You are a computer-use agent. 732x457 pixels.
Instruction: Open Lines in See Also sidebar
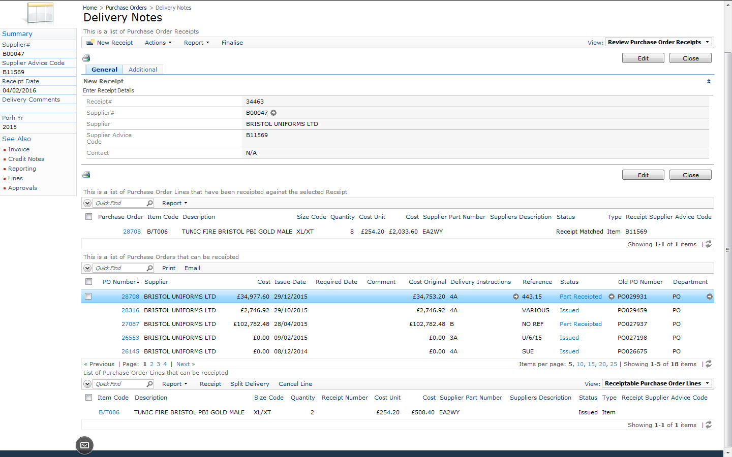pyautogui.click(x=15, y=178)
